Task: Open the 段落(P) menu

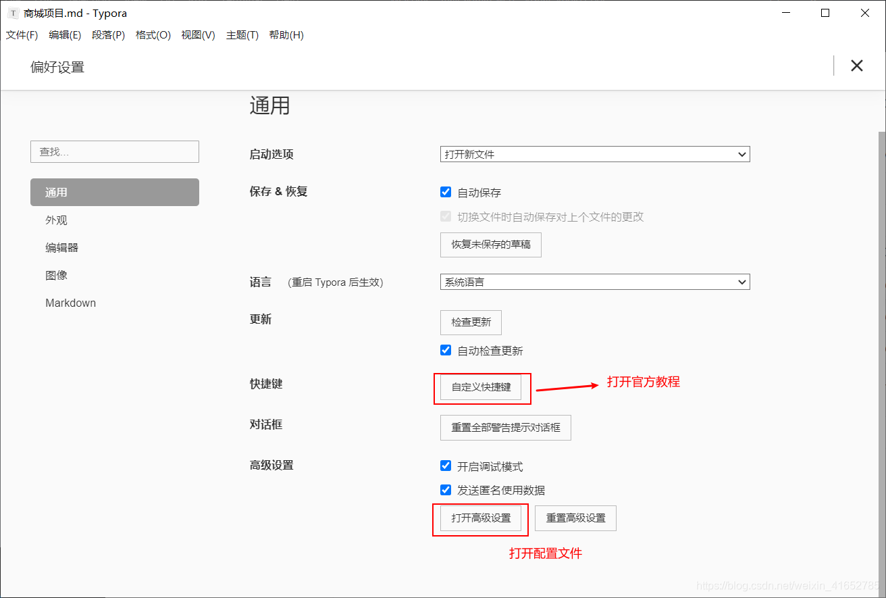Action: [x=108, y=35]
